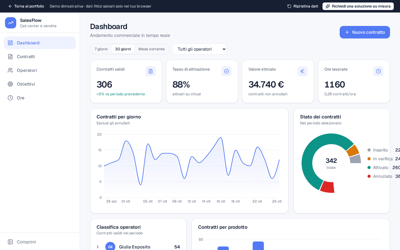Click the red Annullato legend dot
This screenshot has height=250, width=400.
tap(369, 176)
